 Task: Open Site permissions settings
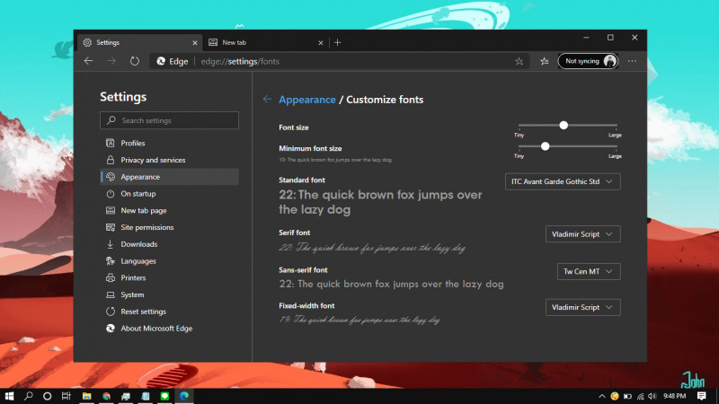(x=170, y=227)
